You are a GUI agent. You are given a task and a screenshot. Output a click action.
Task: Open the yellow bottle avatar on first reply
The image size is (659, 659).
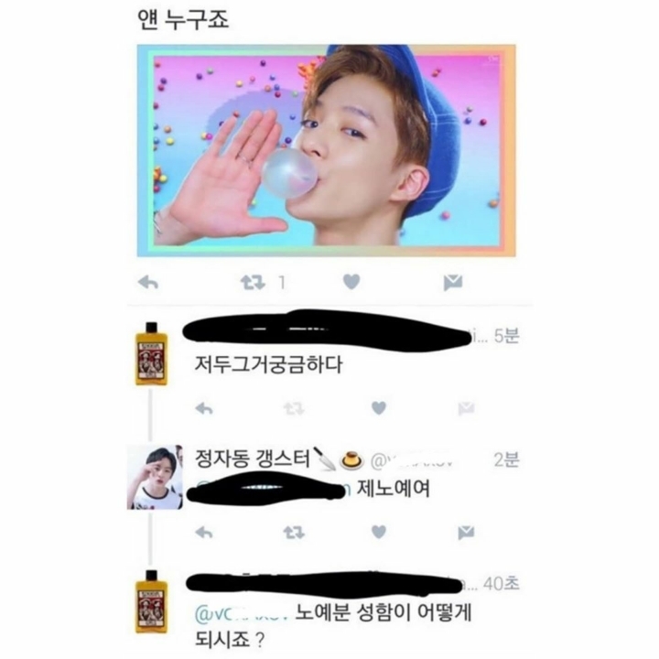click(x=151, y=353)
